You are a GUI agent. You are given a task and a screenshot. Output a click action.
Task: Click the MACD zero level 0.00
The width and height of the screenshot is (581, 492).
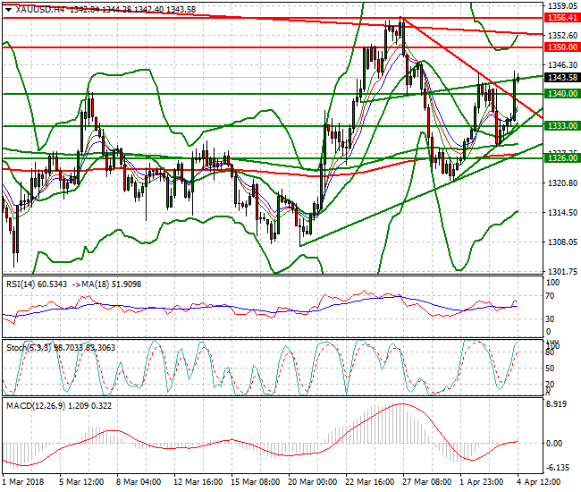coord(554,444)
